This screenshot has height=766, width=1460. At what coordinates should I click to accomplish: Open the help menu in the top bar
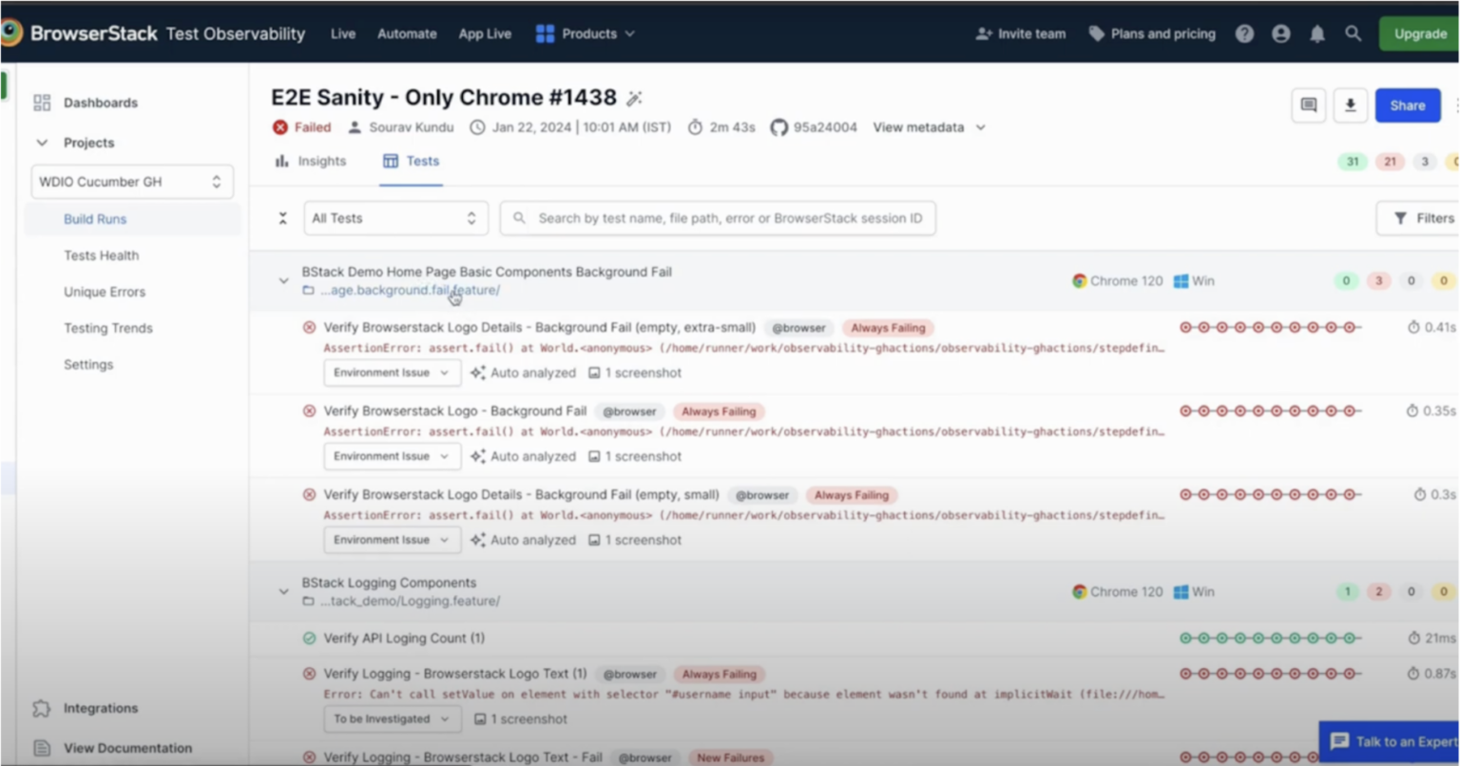coord(1244,33)
